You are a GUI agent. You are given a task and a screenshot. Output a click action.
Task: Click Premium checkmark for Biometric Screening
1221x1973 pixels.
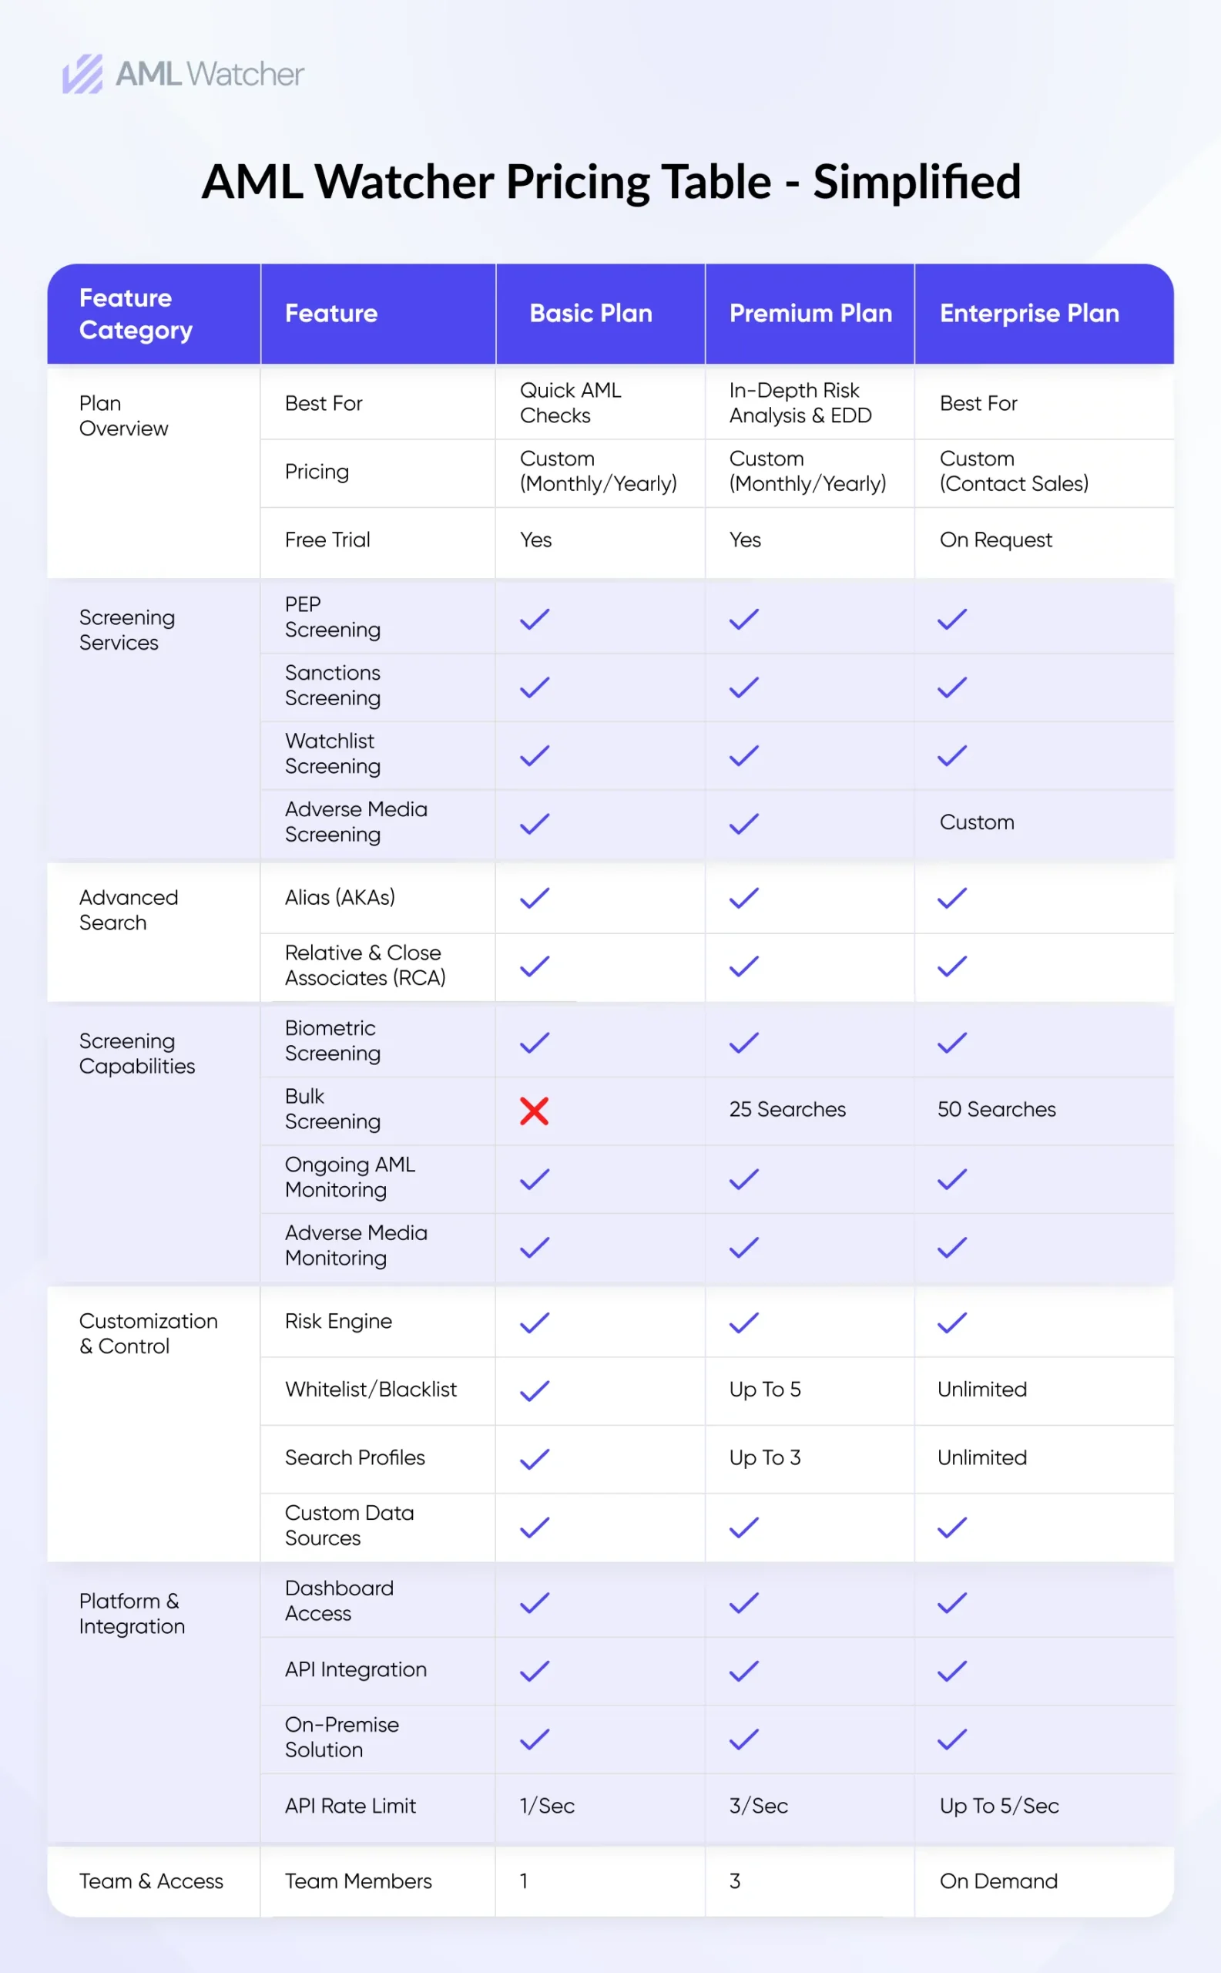[743, 1042]
